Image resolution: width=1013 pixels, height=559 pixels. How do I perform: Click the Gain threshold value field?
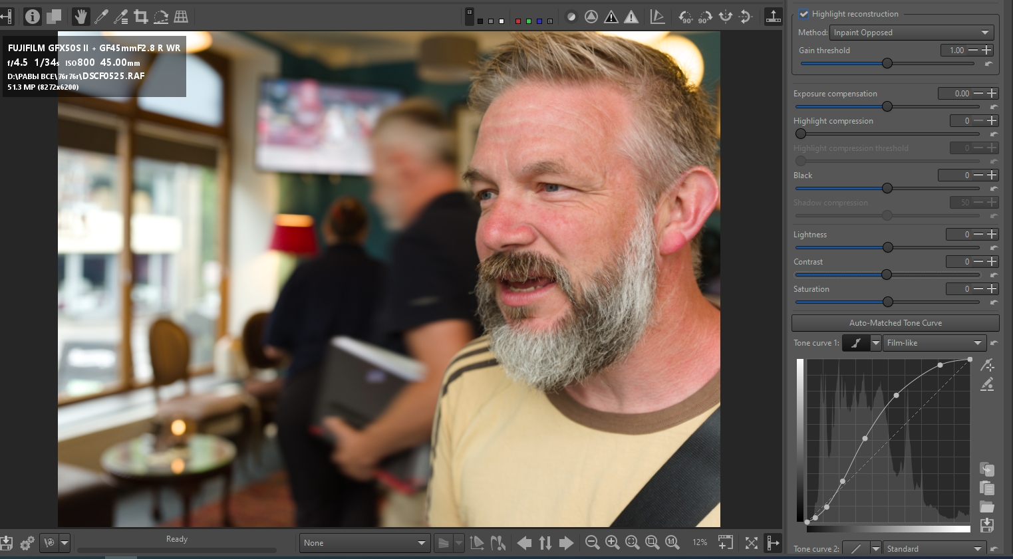(954, 51)
